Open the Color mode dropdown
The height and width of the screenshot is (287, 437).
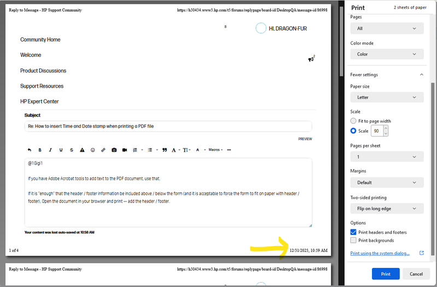(x=387, y=54)
